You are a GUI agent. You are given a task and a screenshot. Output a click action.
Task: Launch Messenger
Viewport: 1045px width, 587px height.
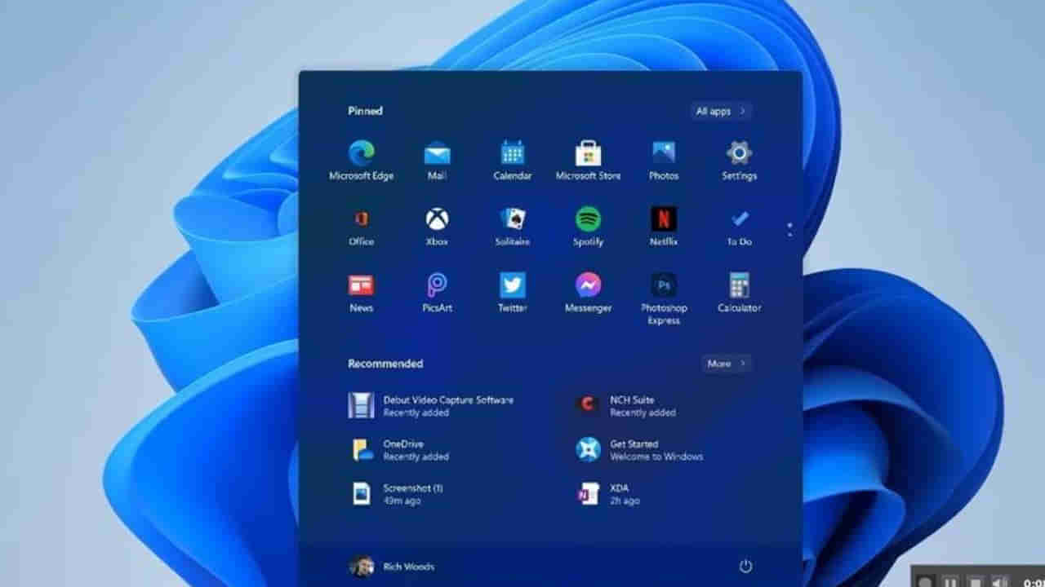click(588, 293)
